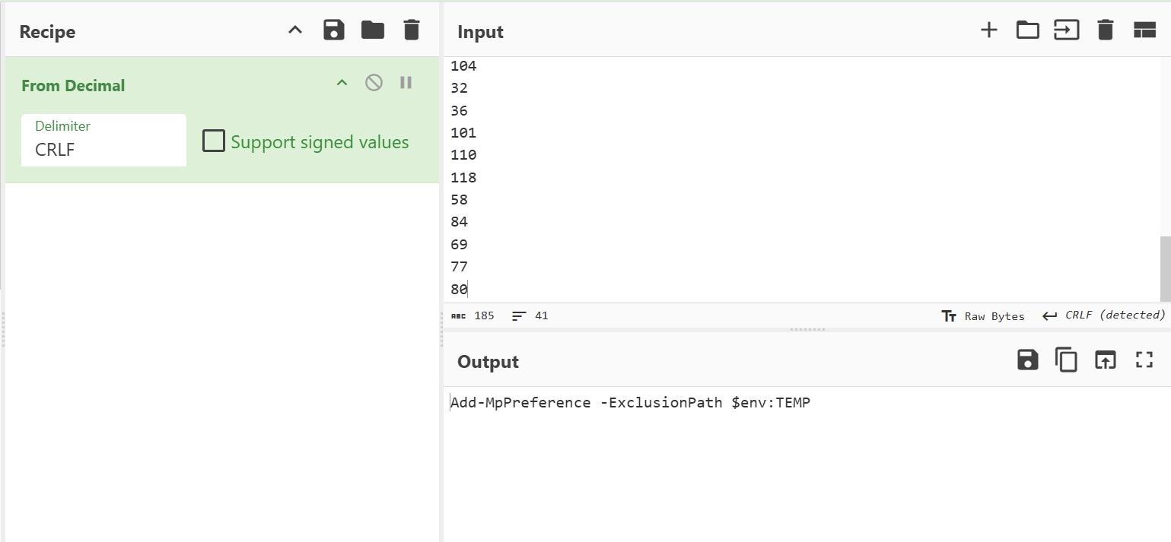This screenshot has width=1171, height=542.
Task: Click inside the Input text area
Action: click(685, 175)
